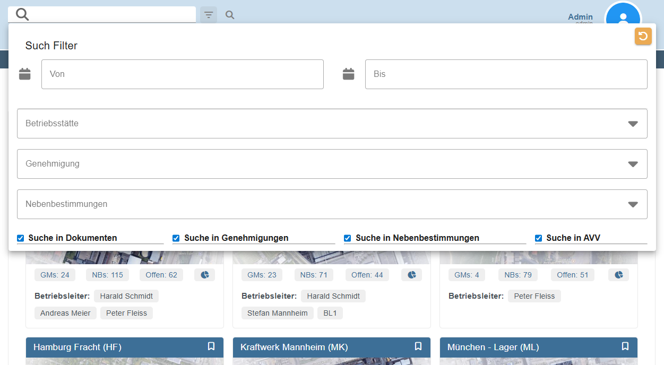664x365 pixels.
Task: Open the Genehmigung selection dropdown
Action: (x=633, y=163)
